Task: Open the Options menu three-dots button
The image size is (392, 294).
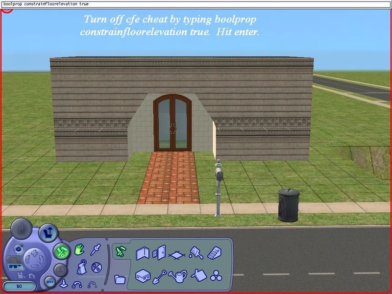Action: coord(50,282)
